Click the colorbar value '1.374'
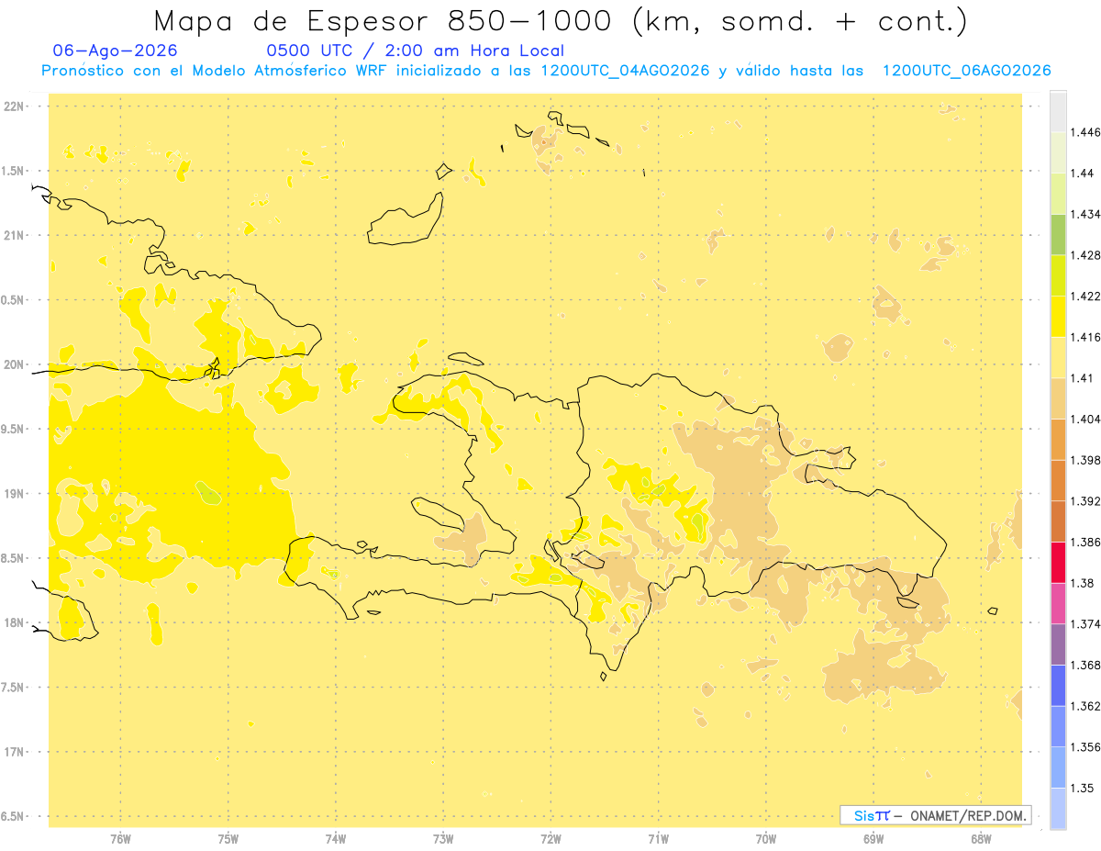 click(1084, 624)
